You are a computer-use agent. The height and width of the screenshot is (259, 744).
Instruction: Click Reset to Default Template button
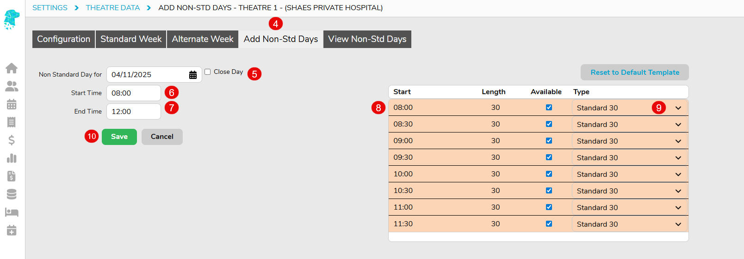634,72
